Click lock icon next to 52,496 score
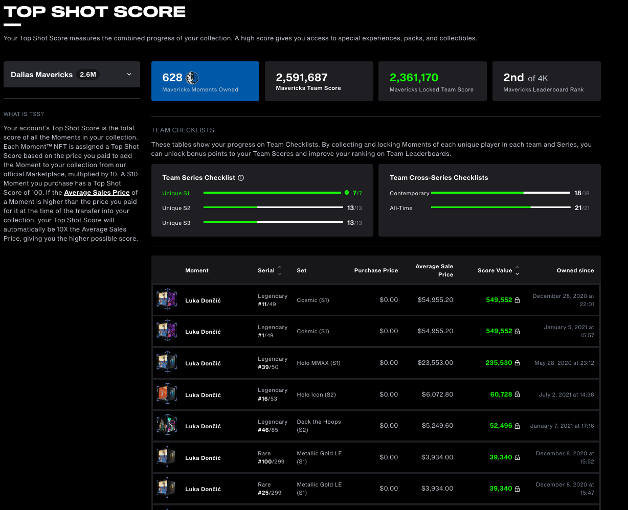 (x=517, y=426)
